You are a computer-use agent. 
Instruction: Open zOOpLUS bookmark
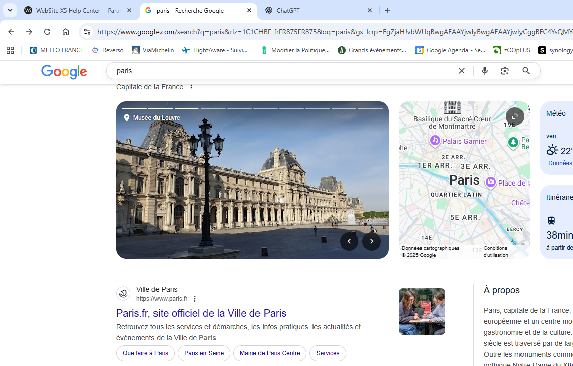(511, 50)
